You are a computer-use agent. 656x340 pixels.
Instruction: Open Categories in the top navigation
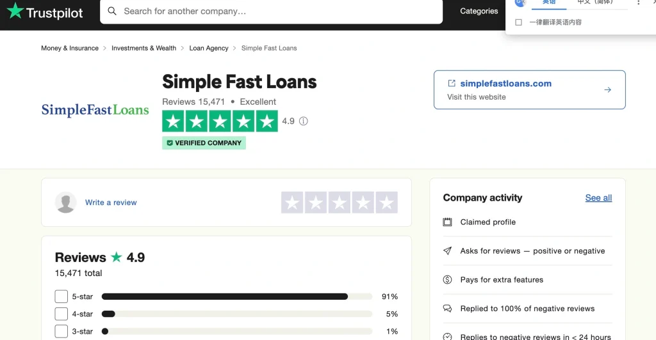point(479,12)
